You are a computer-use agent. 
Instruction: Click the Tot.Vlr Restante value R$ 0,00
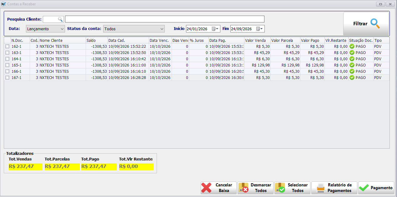[136, 166]
